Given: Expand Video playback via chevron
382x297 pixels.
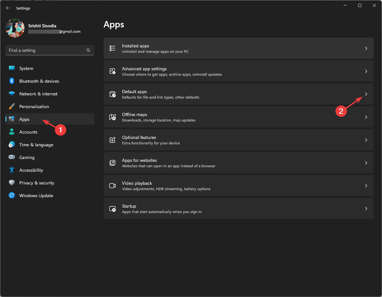Looking at the screenshot, I should click(366, 185).
